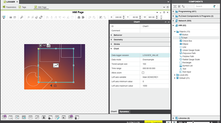Image resolution: width=221 pixels, height=123 pixels.
Task: Click the LOG window icon in bottom toolbar
Action: tap(70, 117)
